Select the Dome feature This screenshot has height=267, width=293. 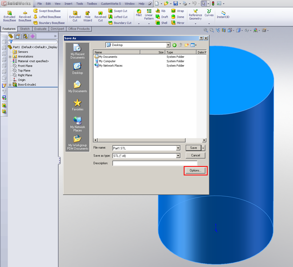pyautogui.click(x=178, y=17)
